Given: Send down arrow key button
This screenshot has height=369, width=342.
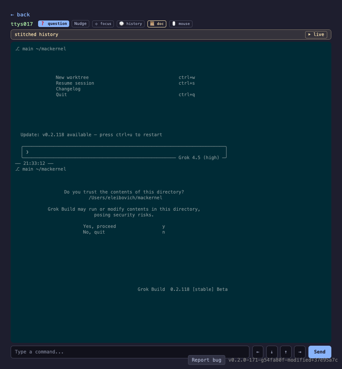Looking at the screenshot, I should coord(272,352).
